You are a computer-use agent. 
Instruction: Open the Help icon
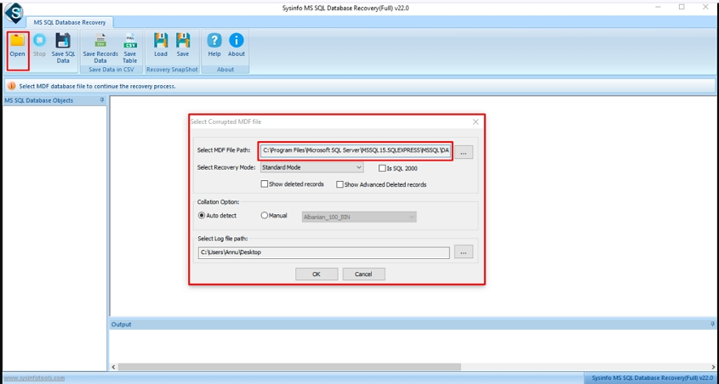[x=214, y=42]
